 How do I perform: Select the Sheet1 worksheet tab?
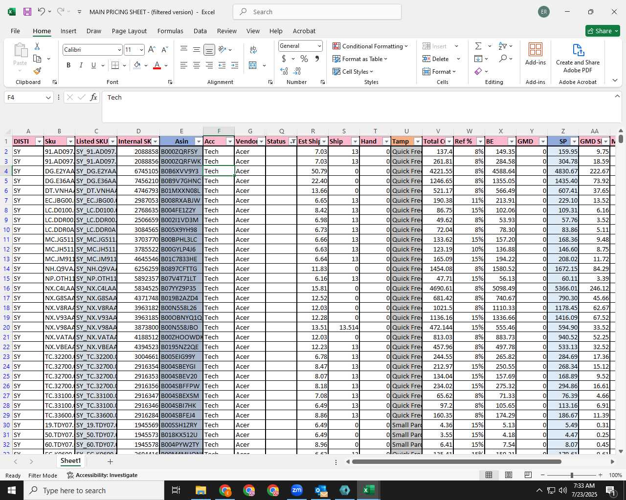(x=70, y=461)
